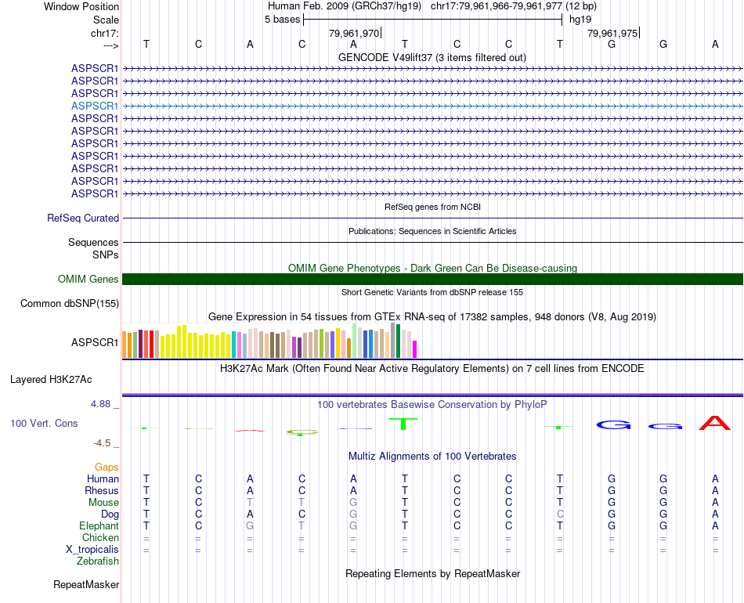Open the RefSeq genes from NCBI title
This screenshot has height=603, width=744.
[432, 207]
